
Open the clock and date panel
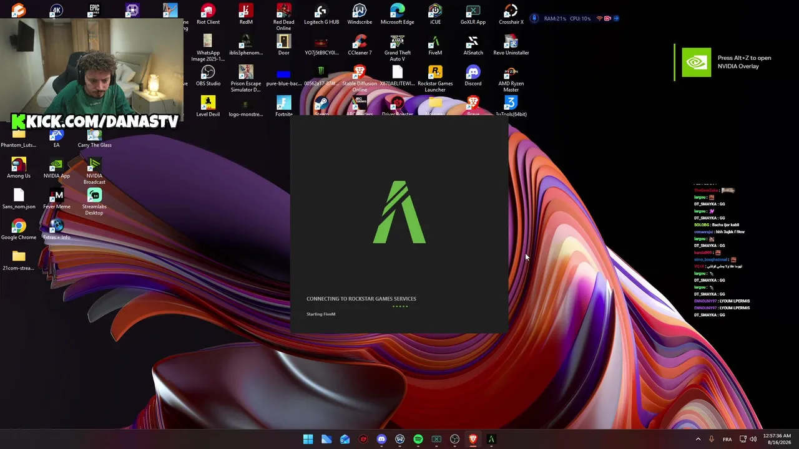[x=777, y=439]
